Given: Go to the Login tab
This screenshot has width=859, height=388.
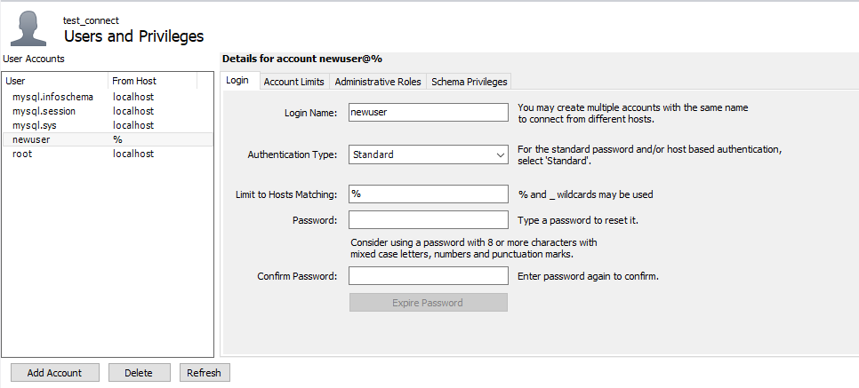Looking at the screenshot, I should [237, 81].
